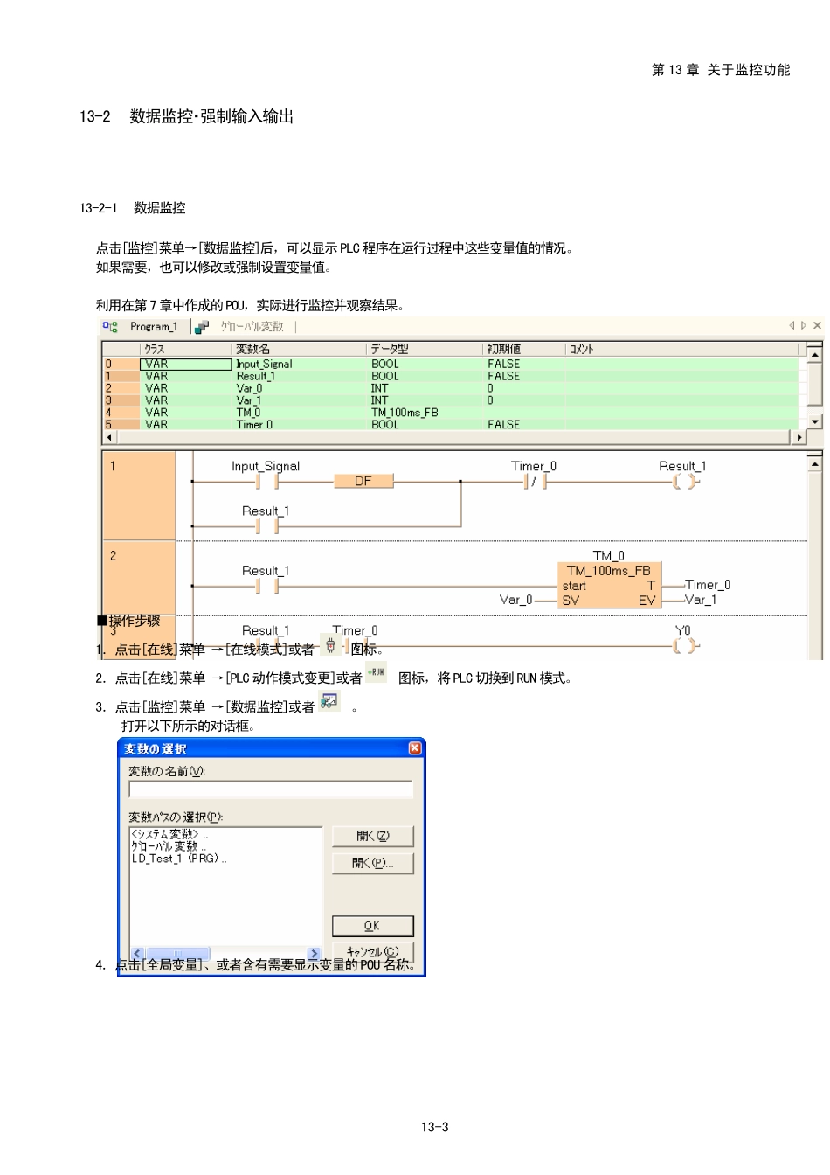Viewport: 830px width, 1175px height.
Task: Click the コメント column header
Action: point(681,349)
